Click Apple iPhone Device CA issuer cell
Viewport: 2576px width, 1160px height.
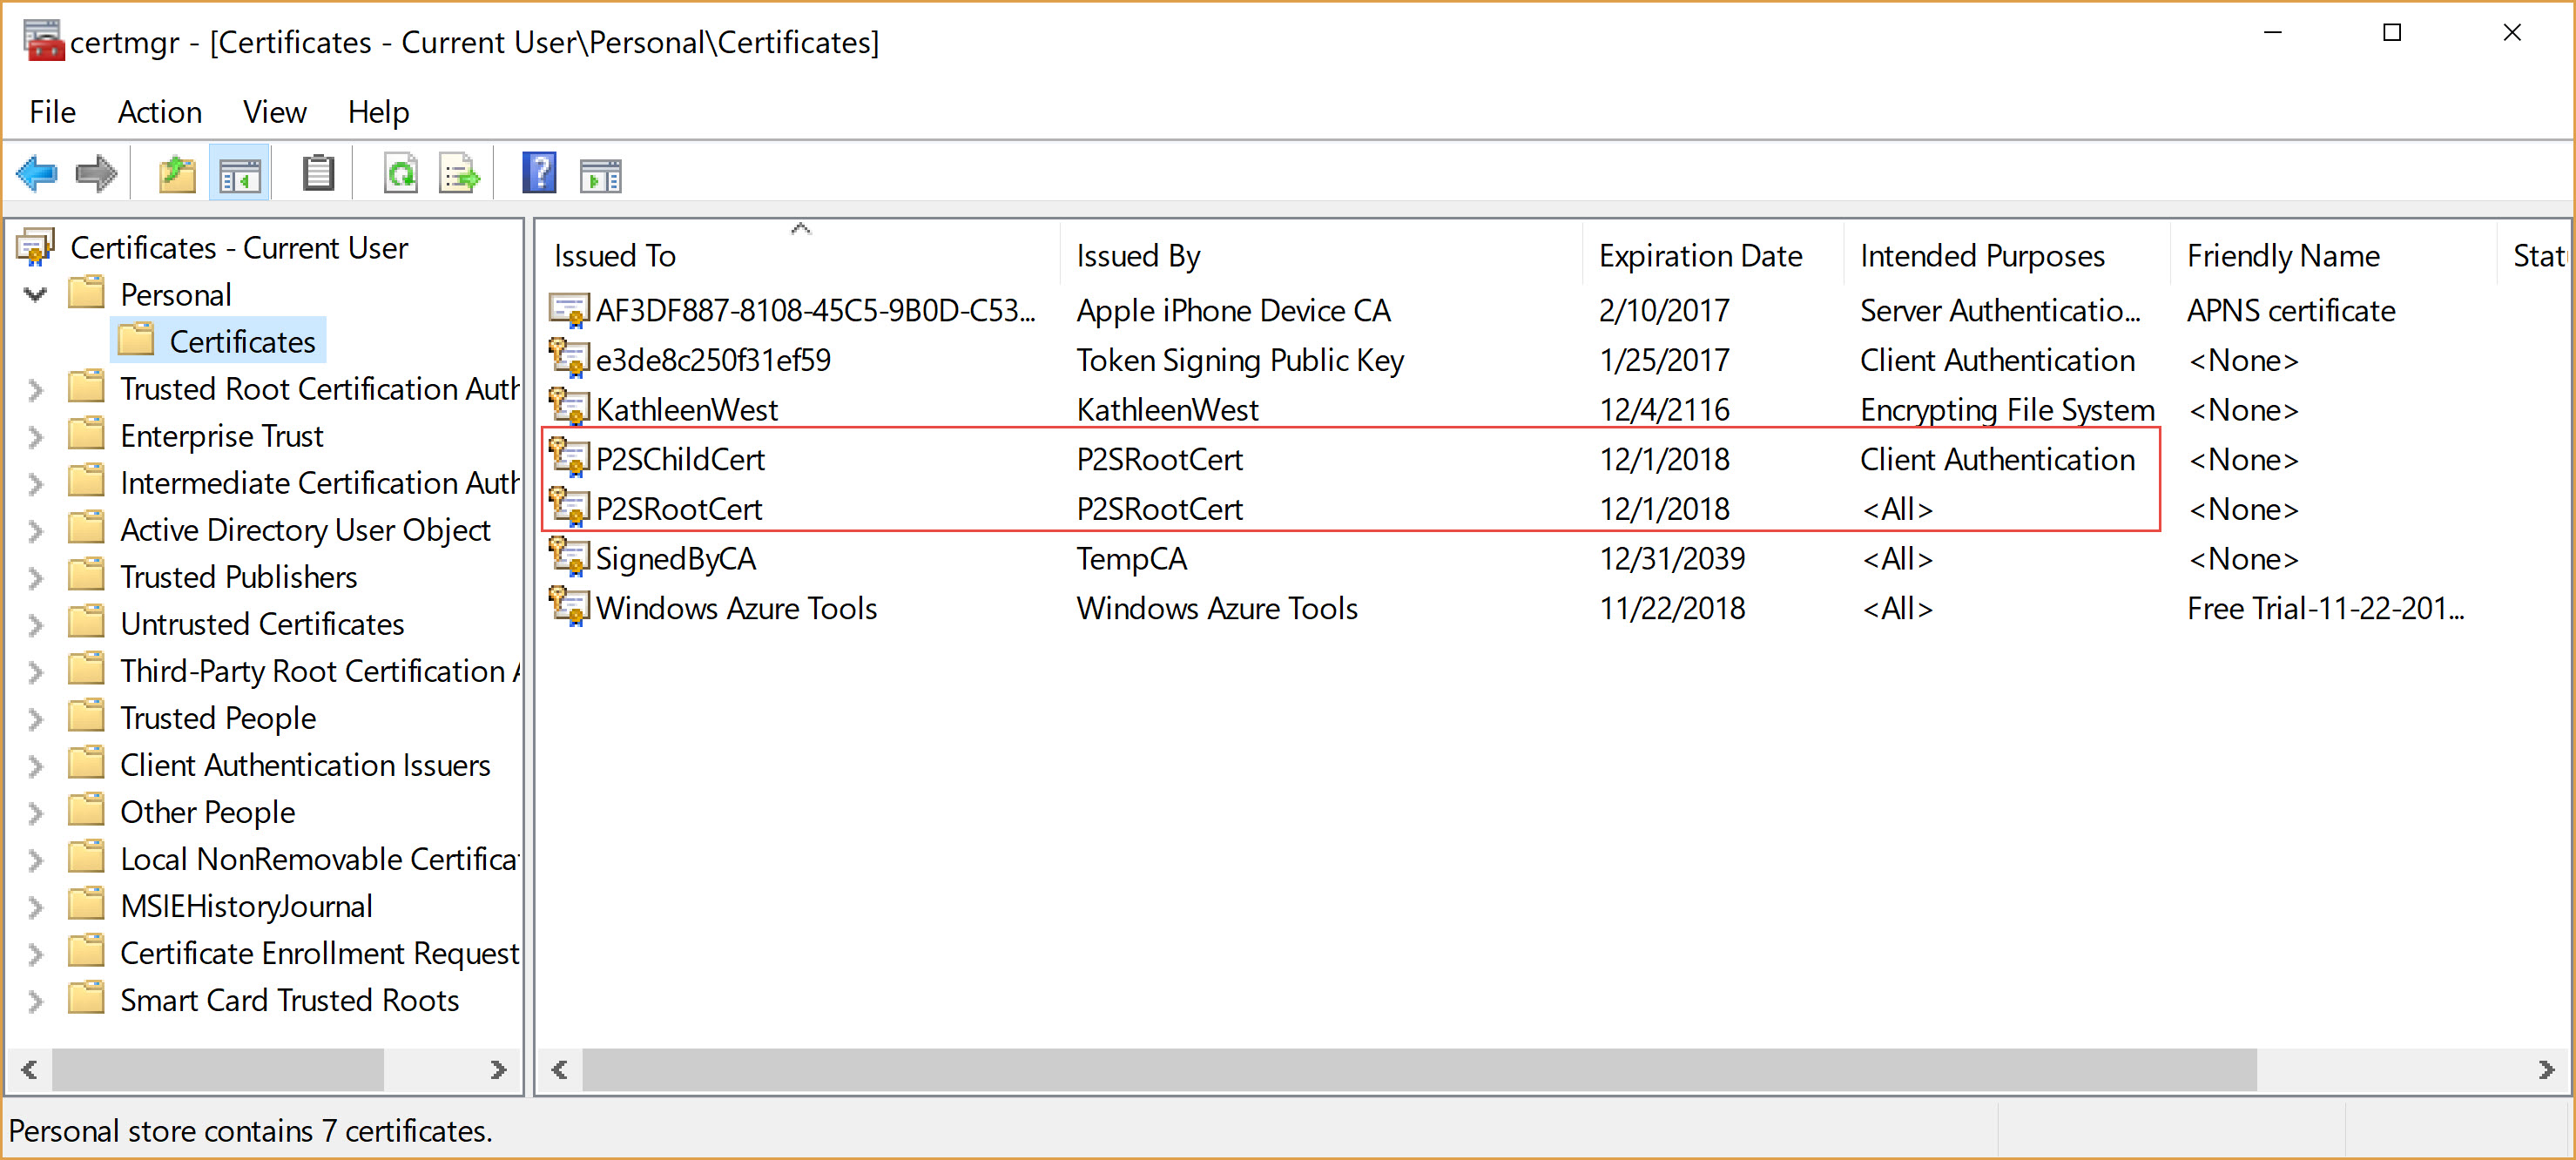pyautogui.click(x=1233, y=310)
